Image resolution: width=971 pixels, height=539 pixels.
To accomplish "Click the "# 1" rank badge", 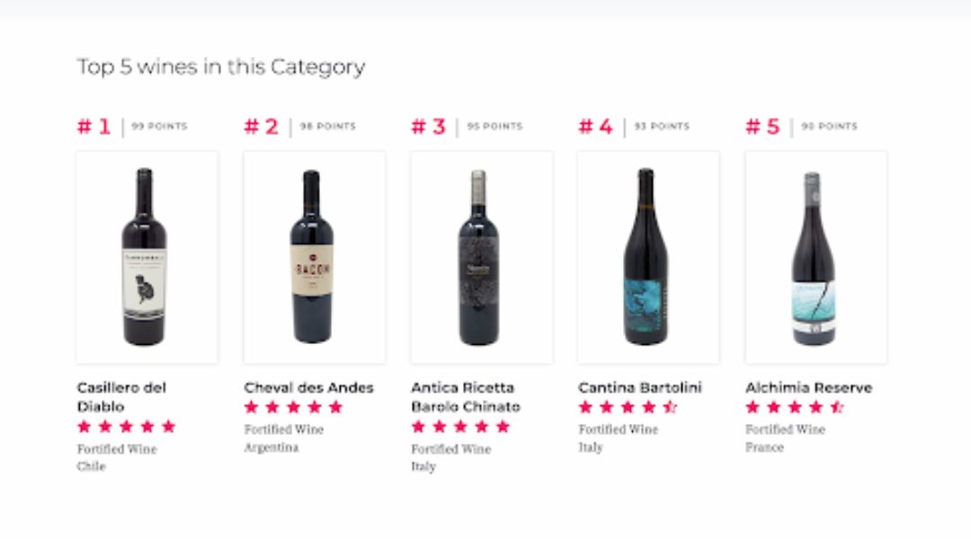I will tap(94, 126).
